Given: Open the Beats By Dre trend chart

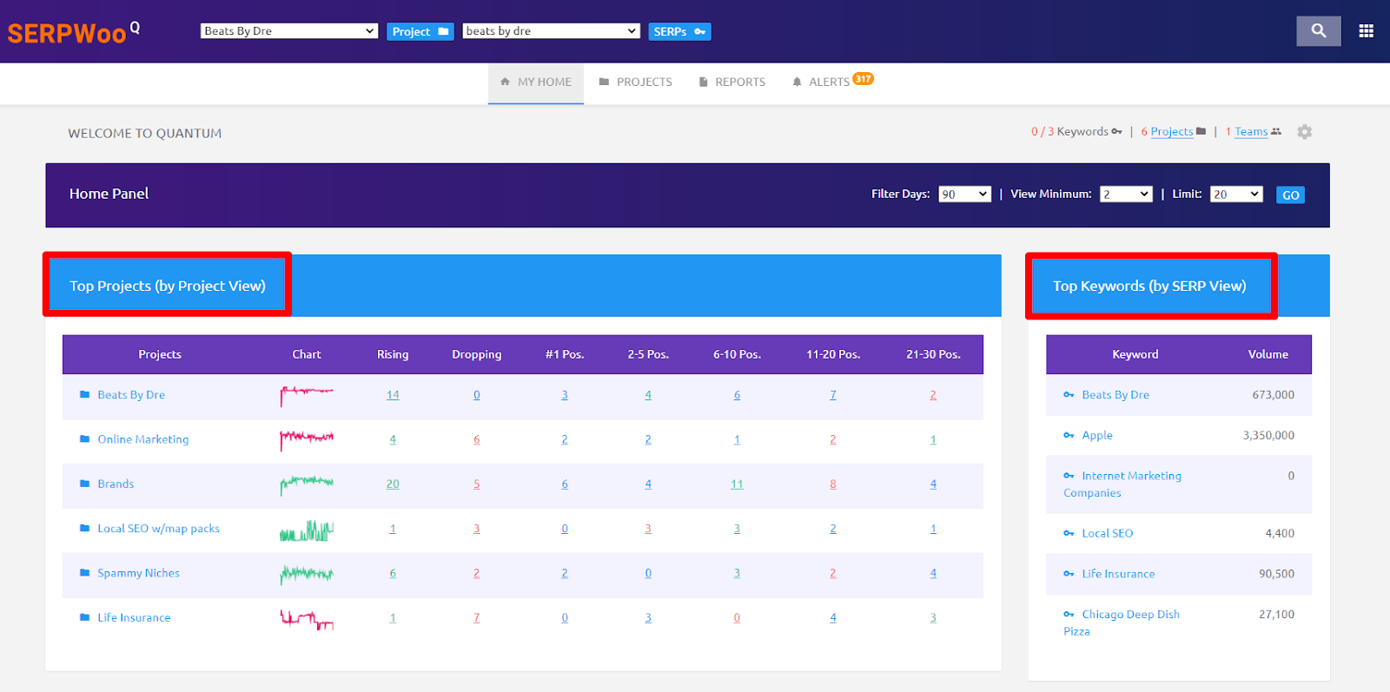Looking at the screenshot, I should [x=307, y=395].
